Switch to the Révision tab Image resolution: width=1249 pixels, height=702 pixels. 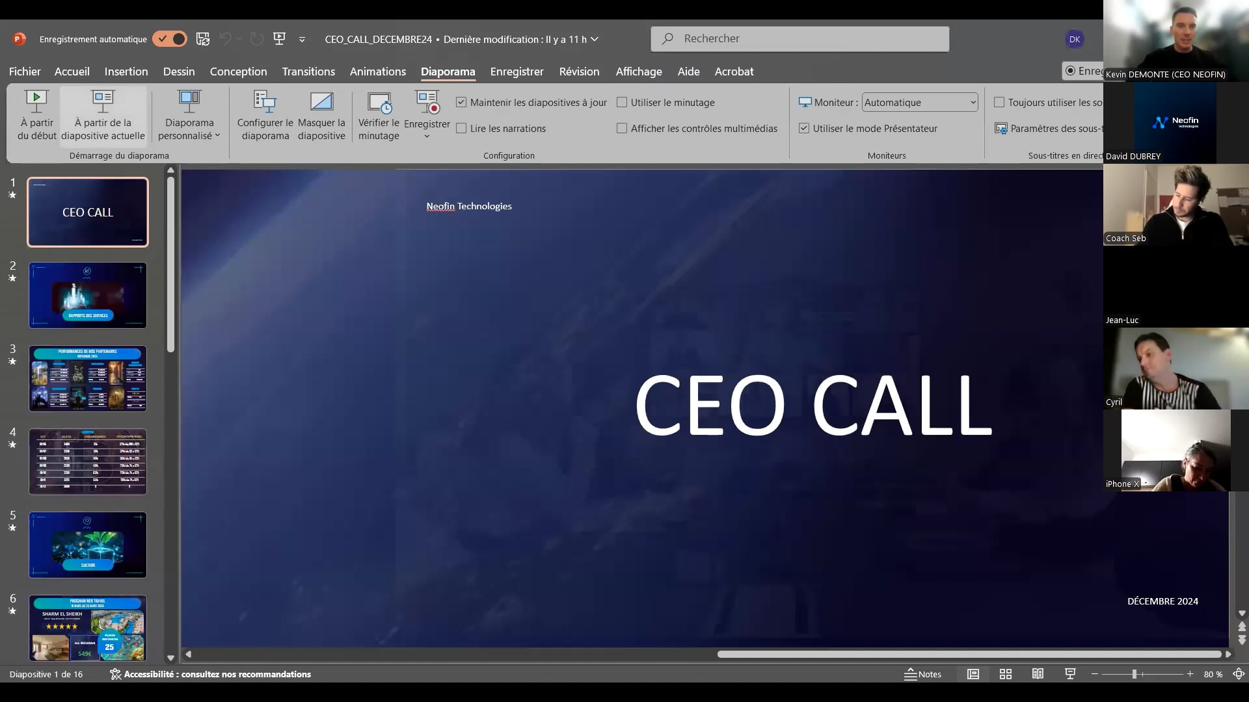580,71
